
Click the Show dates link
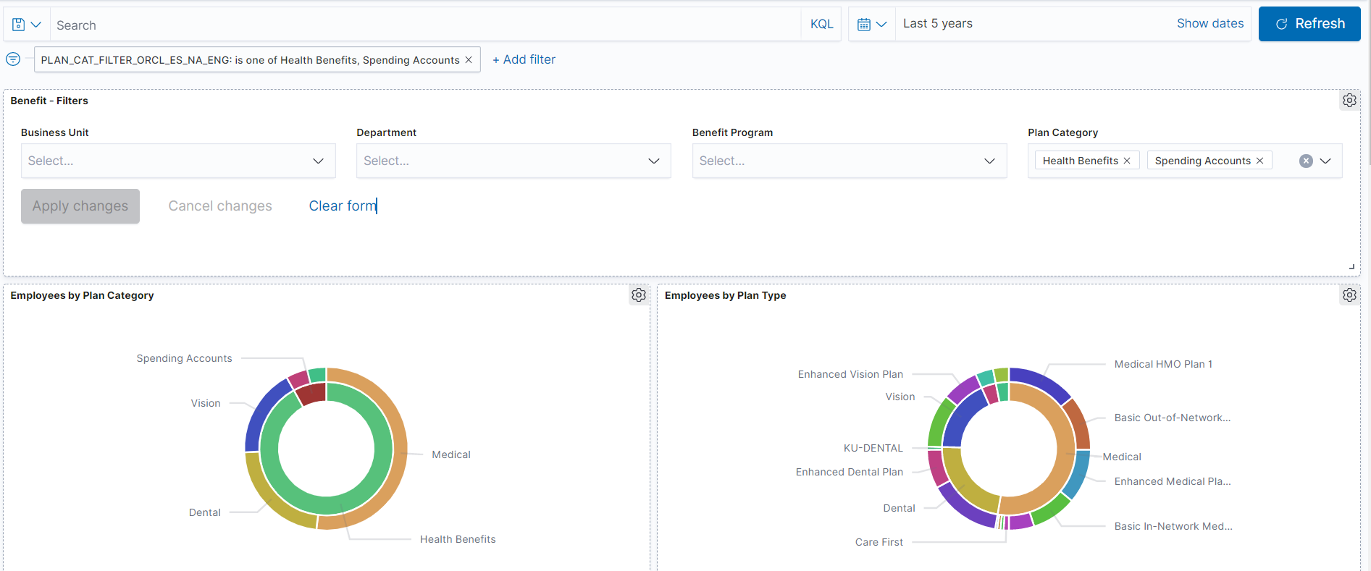(1210, 24)
